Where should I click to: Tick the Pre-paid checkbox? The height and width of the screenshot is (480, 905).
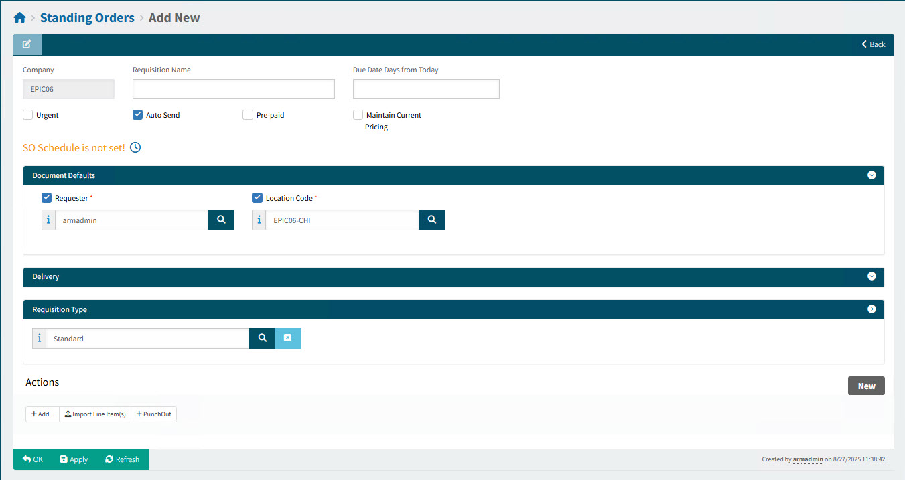coord(248,115)
